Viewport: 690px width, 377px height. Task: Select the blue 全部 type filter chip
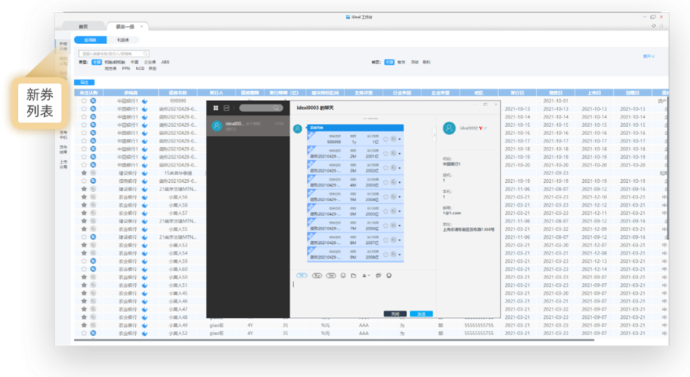click(96, 62)
